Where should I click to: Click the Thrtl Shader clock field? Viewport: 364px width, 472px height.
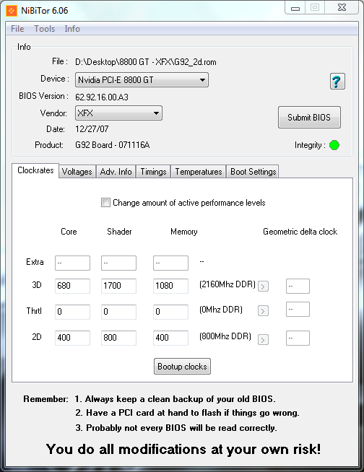coord(118,312)
